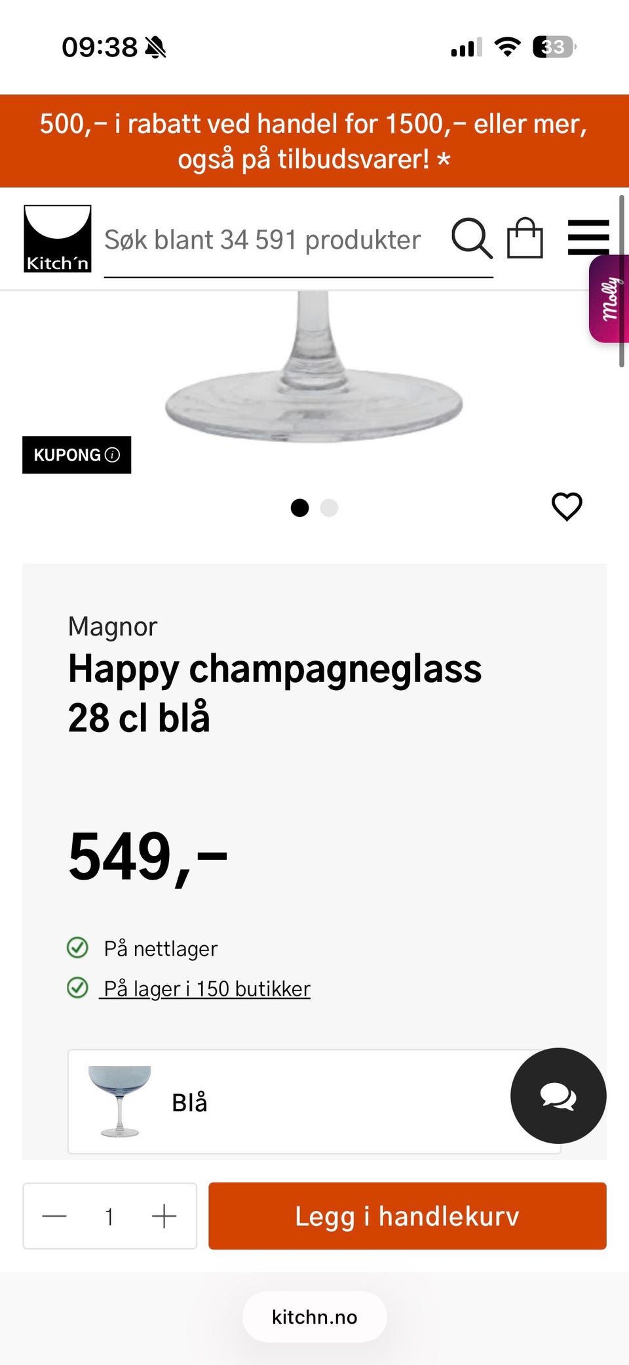Add product to favorites with heart icon
This screenshot has height=1365, width=629.
(x=567, y=506)
